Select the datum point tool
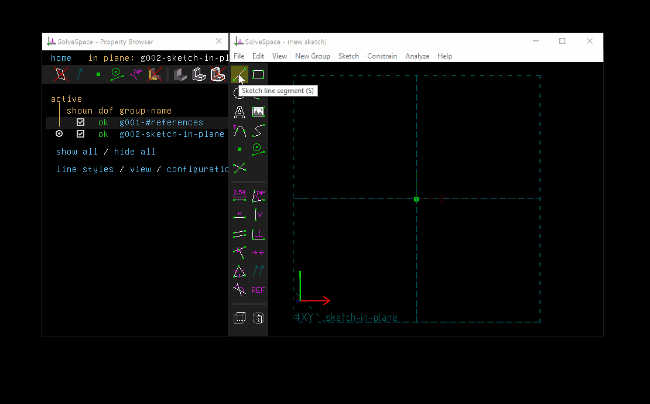 coord(240,149)
